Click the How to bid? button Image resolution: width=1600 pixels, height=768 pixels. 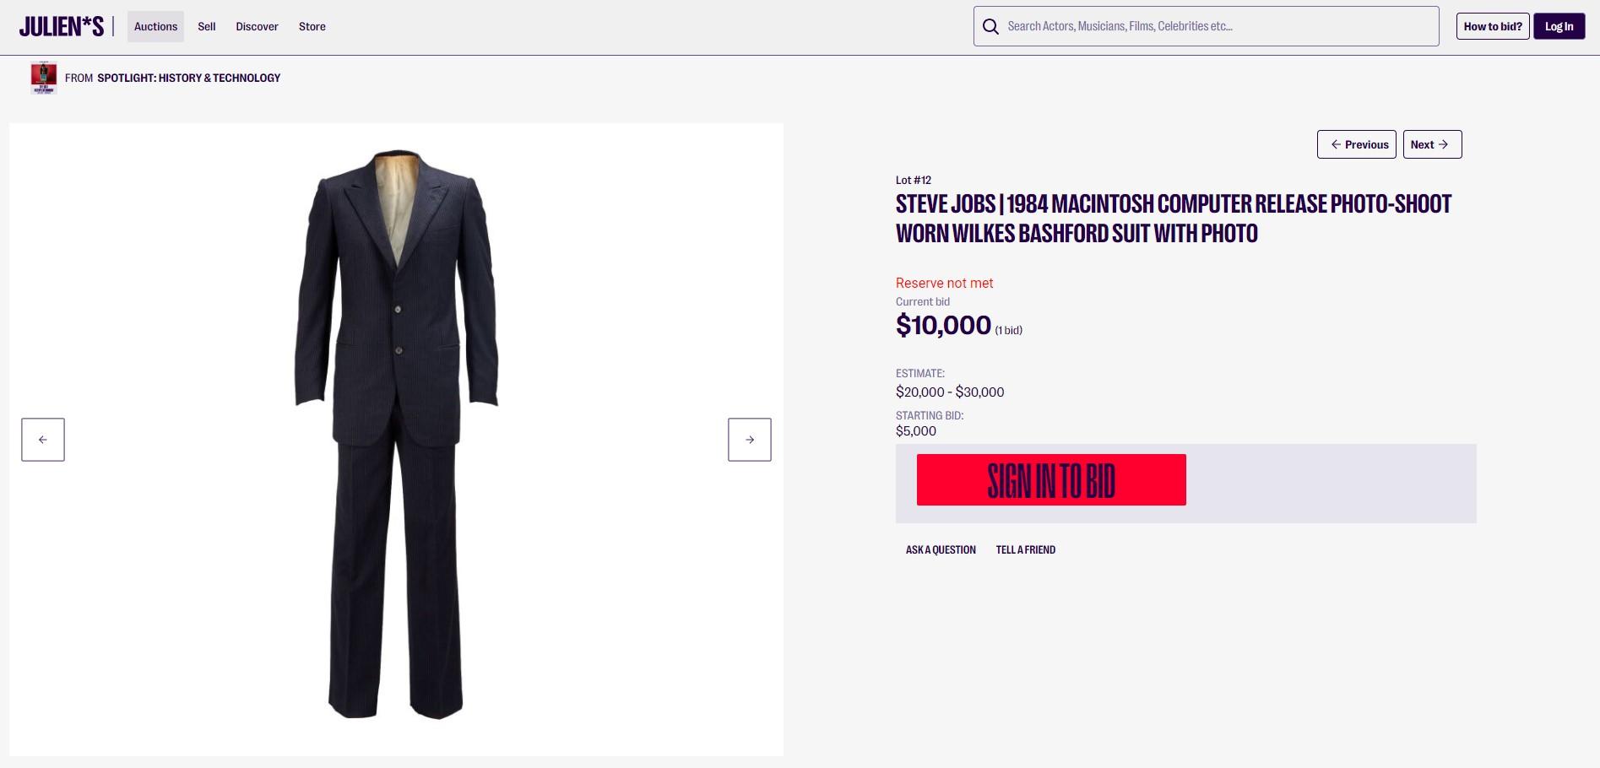tap(1493, 26)
